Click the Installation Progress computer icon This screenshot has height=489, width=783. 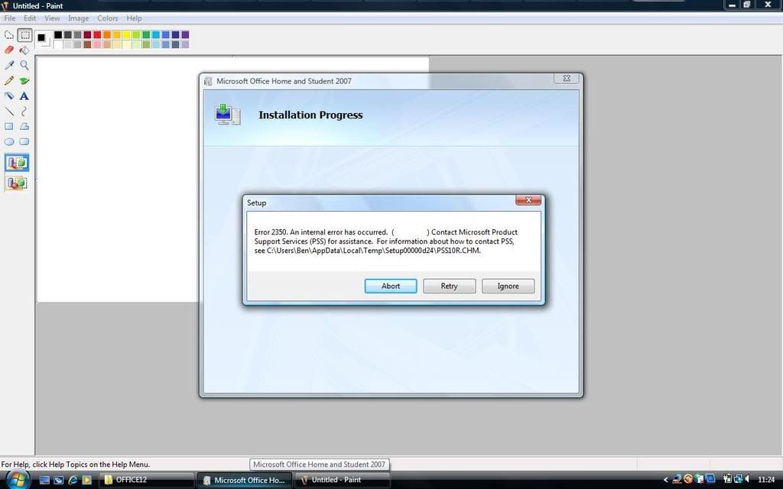tap(227, 115)
